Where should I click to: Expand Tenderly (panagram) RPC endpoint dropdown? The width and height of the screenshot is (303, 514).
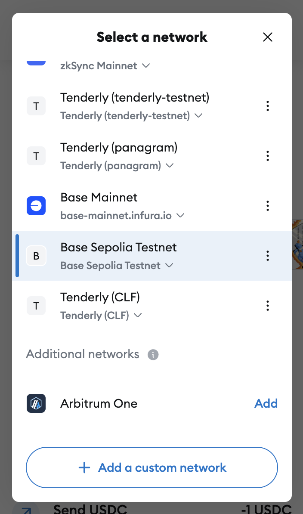(170, 166)
